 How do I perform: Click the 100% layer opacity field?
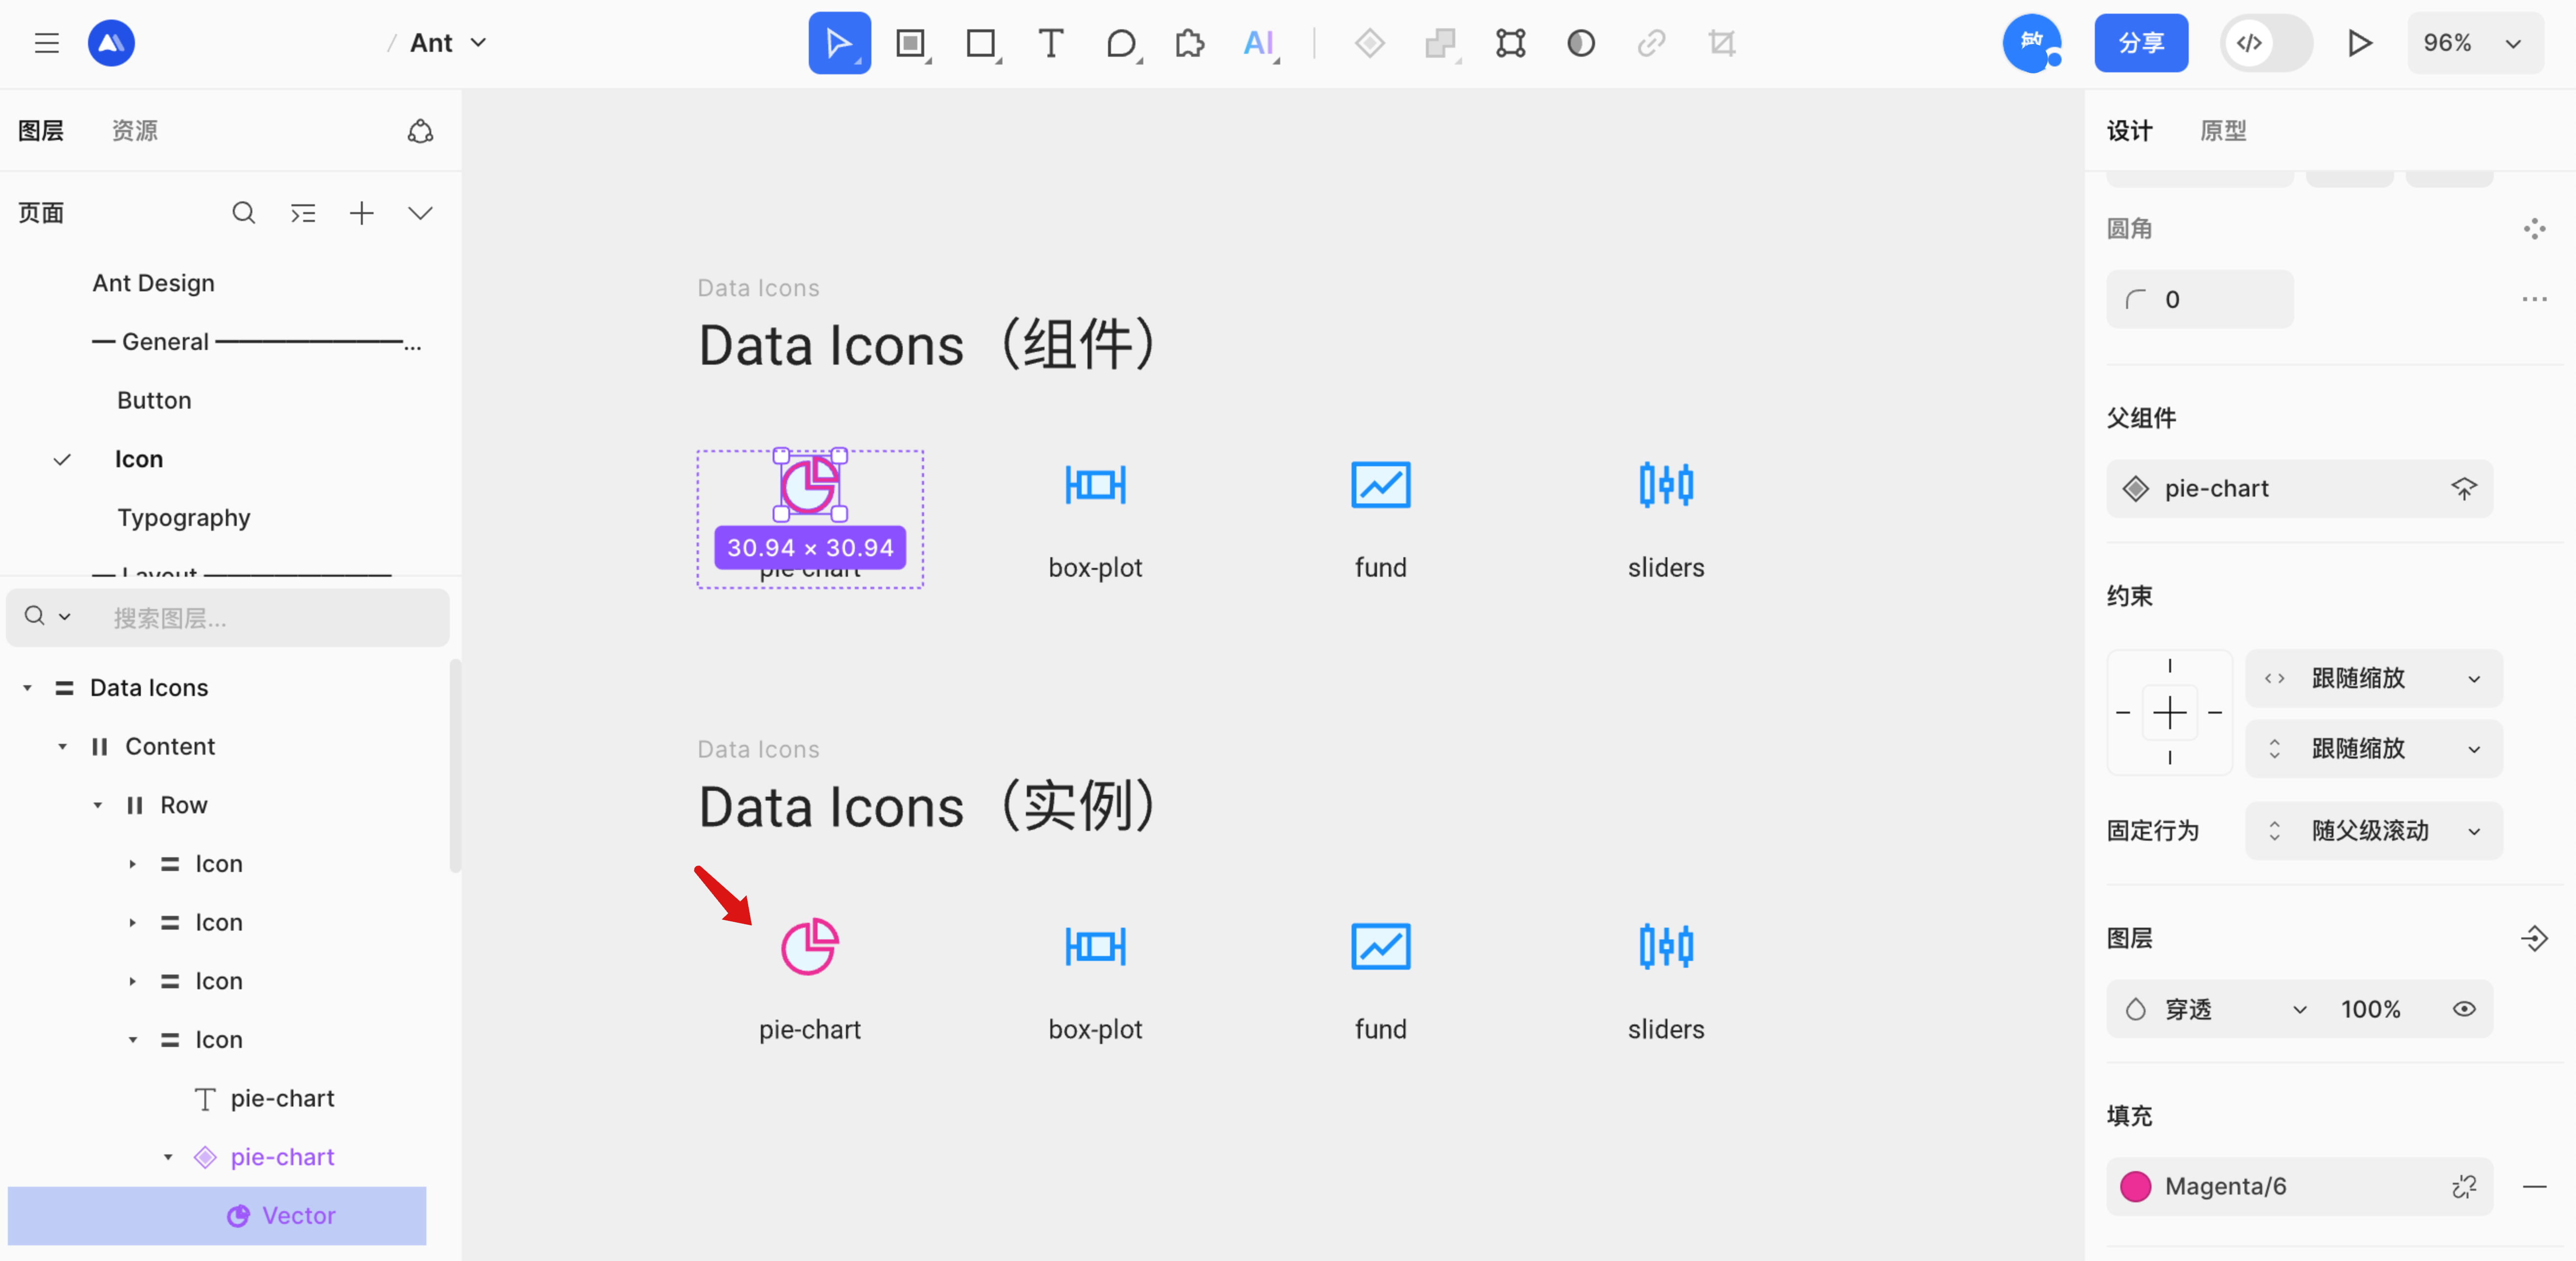click(x=2370, y=1009)
